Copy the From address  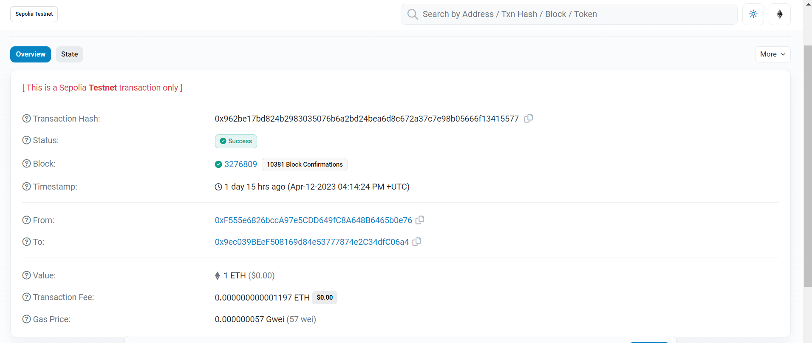pos(420,220)
